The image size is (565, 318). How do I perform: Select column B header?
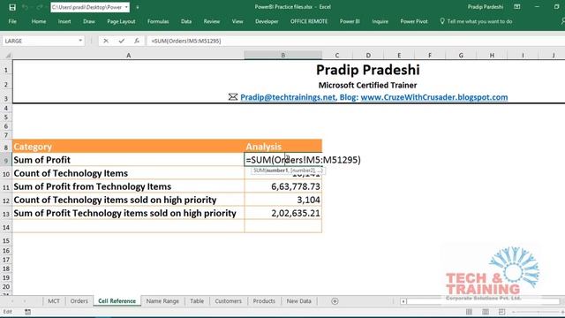(282, 55)
